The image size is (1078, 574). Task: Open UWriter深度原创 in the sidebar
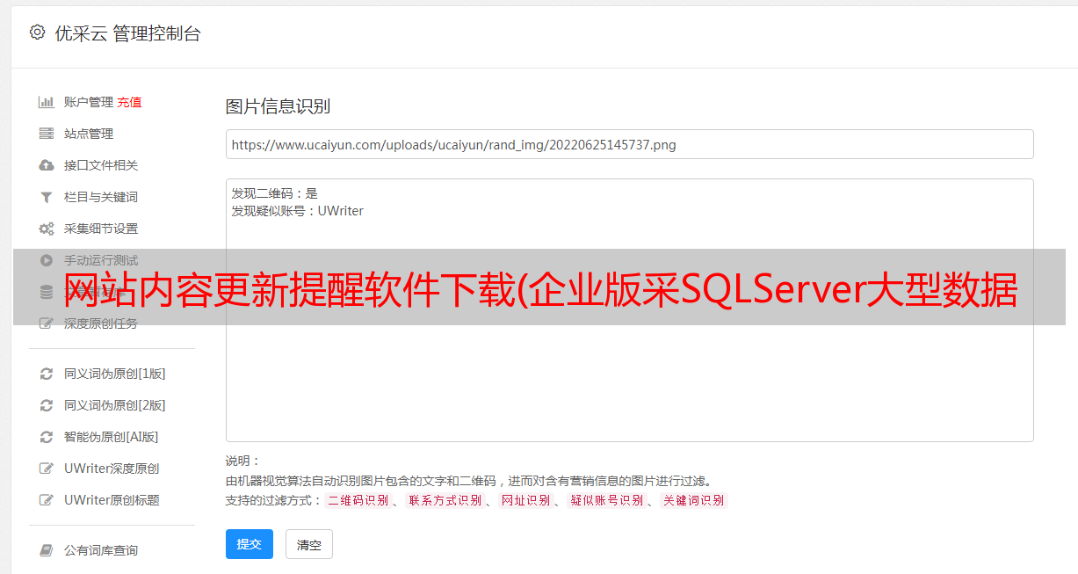(112, 469)
